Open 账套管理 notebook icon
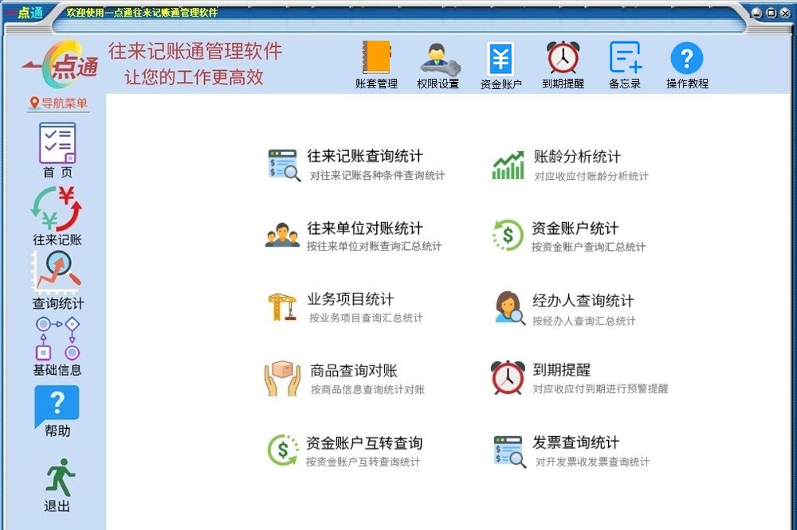 (376, 57)
